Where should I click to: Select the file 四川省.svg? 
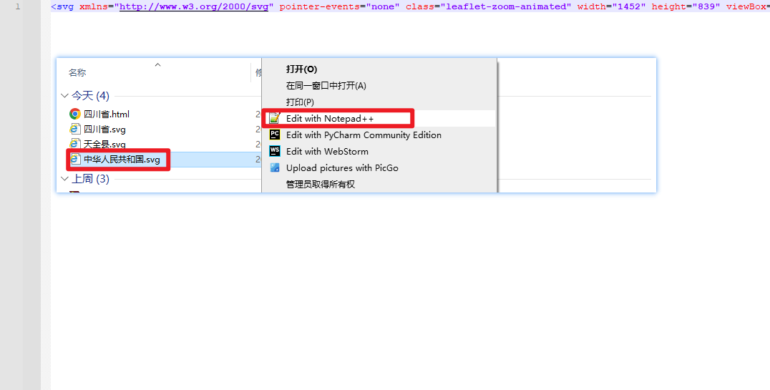pyautogui.click(x=104, y=130)
